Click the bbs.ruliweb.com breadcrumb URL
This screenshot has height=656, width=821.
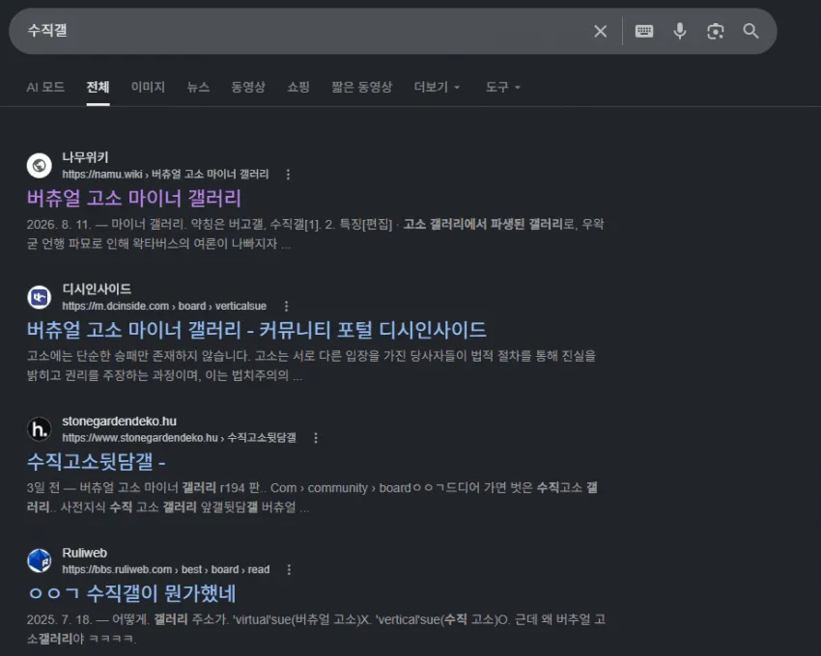pos(166,570)
